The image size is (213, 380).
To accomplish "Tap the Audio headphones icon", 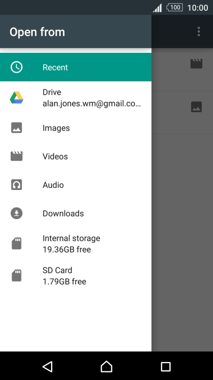I will pos(16,185).
